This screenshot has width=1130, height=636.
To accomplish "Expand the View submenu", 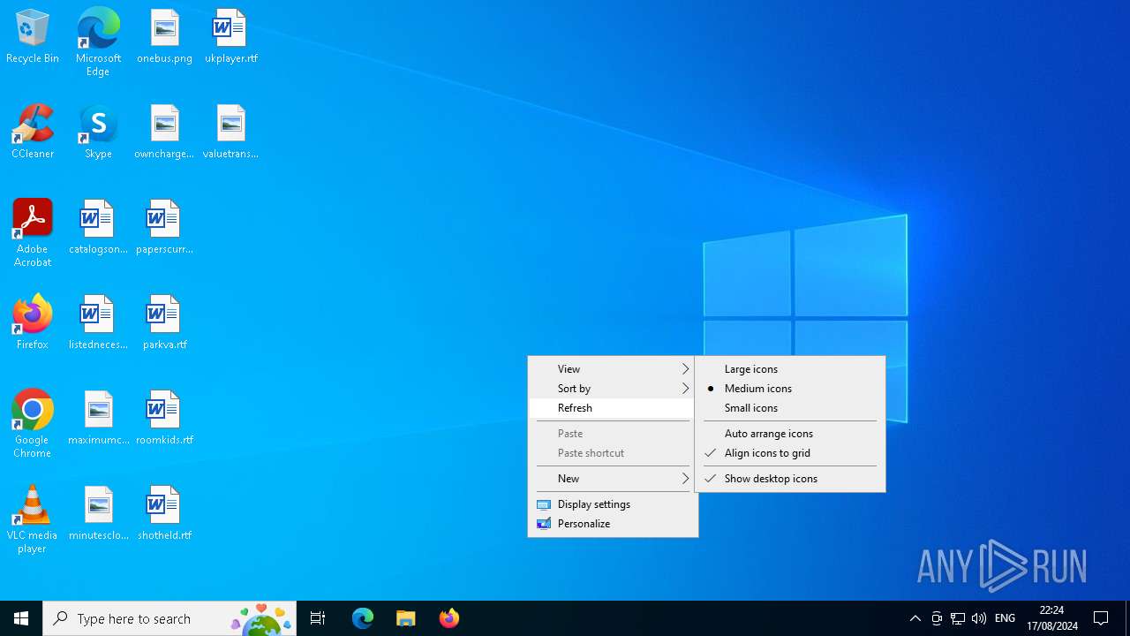I will 613,369.
